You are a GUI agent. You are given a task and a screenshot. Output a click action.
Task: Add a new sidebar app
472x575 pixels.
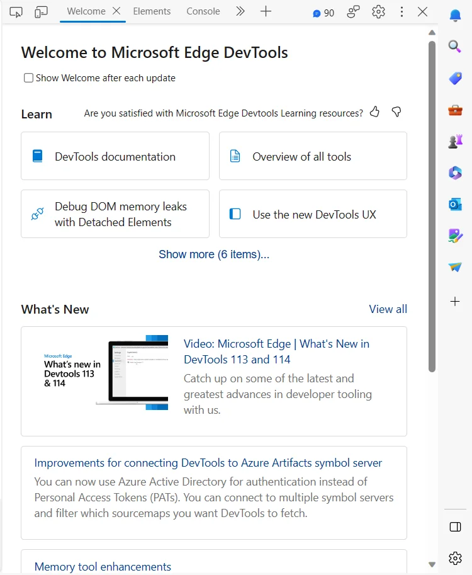click(x=455, y=302)
